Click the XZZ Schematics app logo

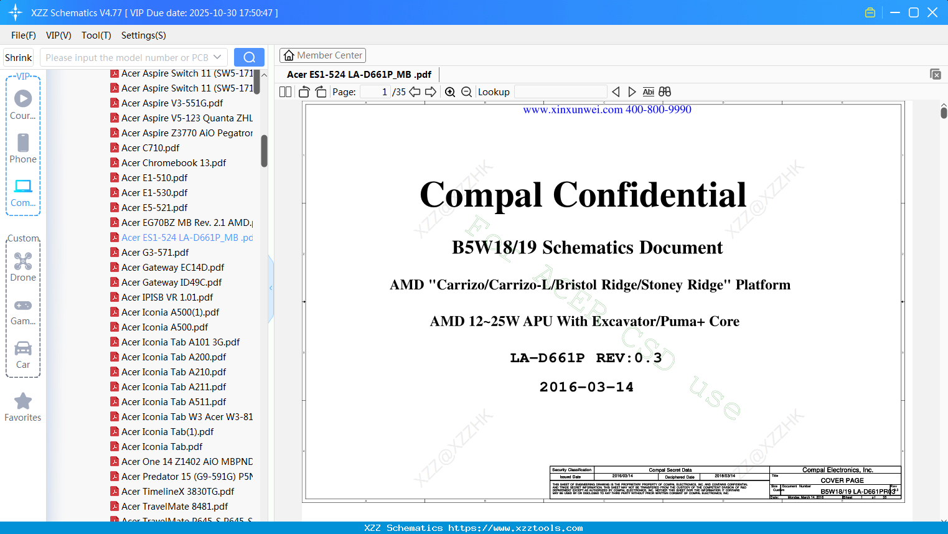click(16, 12)
